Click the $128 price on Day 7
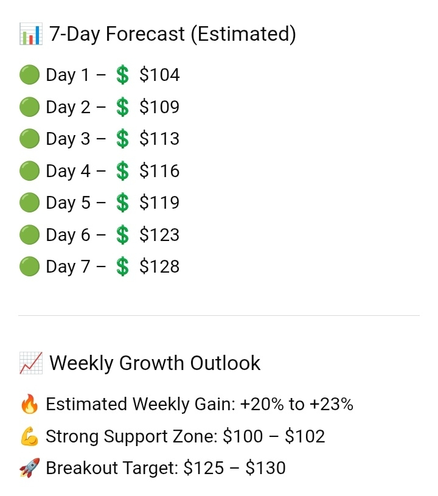 (x=160, y=267)
